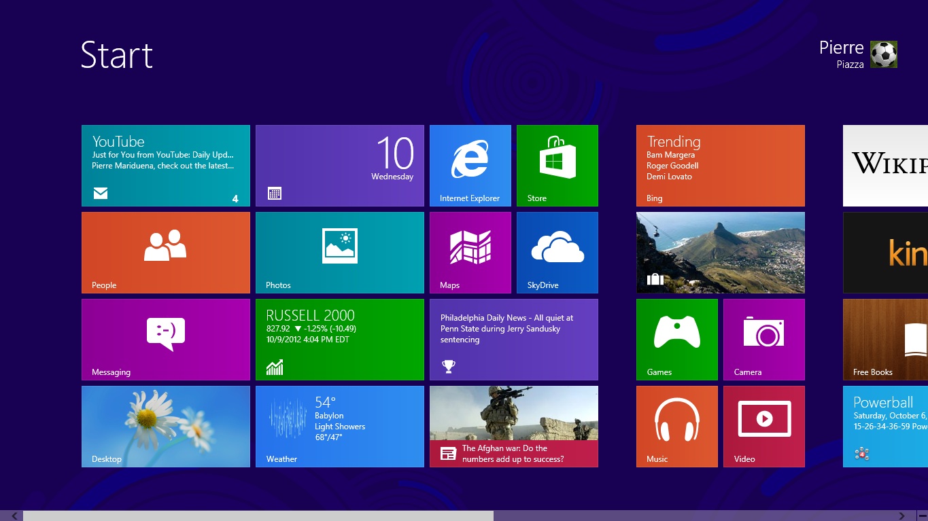Viewport: 928px width, 521px height.
Task: Open the Messaging tile
Action: pyautogui.click(x=166, y=340)
